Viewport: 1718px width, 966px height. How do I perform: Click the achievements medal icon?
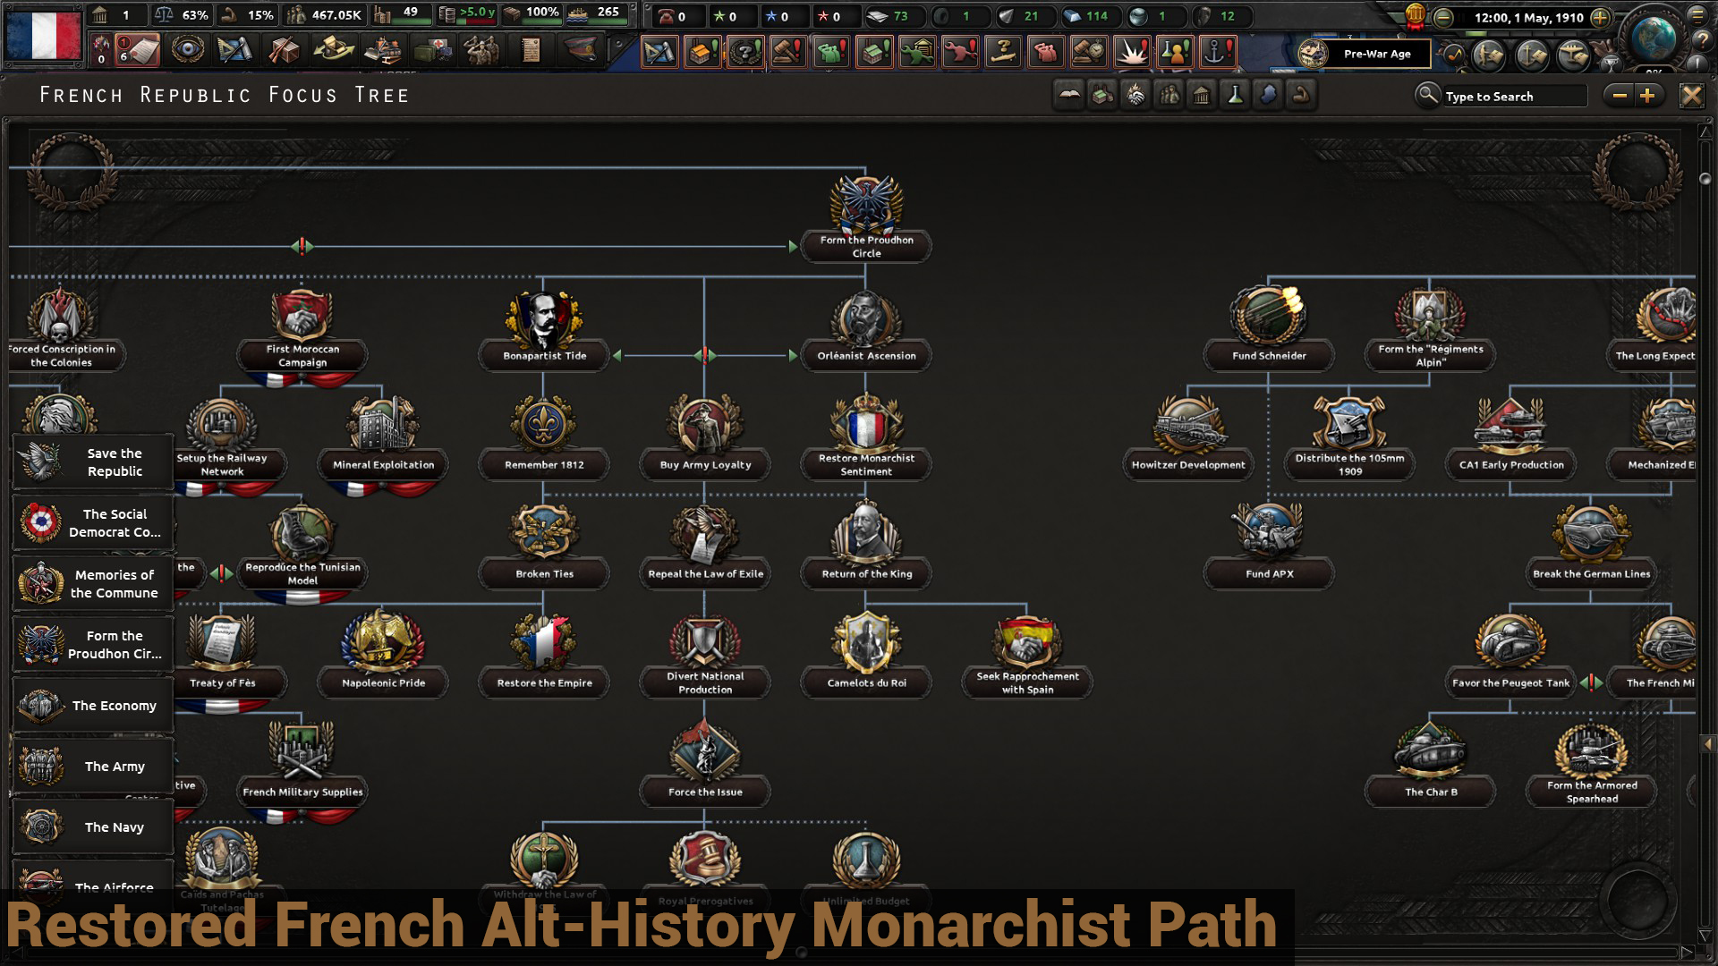1416,14
